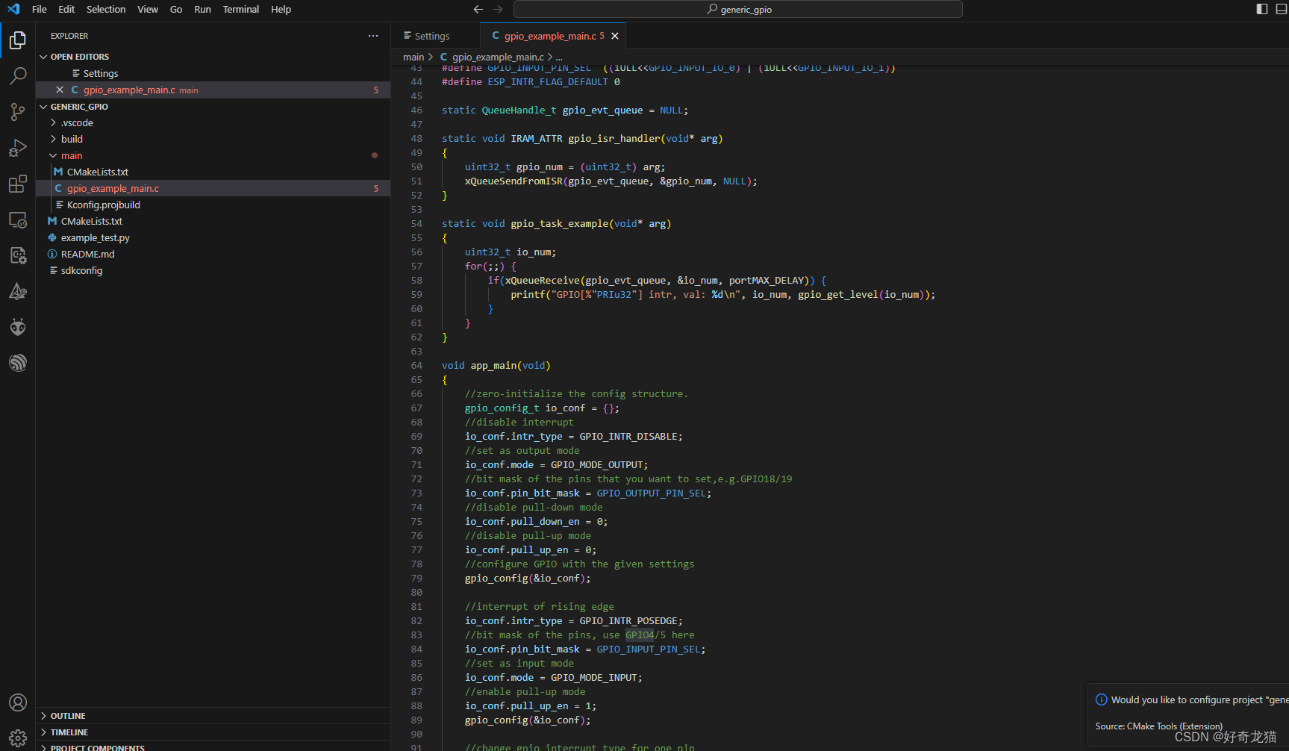Close gpio_example_main.c in Open Editors
This screenshot has height=751, width=1289.
[x=60, y=90]
